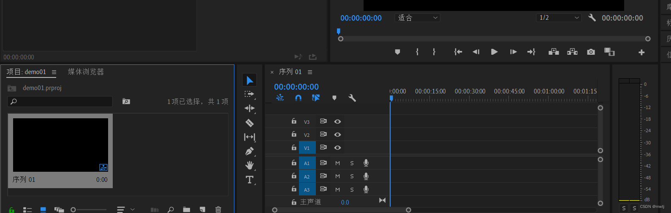
Task: Open 项目: demo01 panel menu
Action: (54, 72)
